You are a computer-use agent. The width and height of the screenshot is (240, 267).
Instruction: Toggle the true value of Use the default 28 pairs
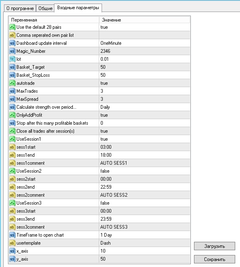(x=144, y=27)
